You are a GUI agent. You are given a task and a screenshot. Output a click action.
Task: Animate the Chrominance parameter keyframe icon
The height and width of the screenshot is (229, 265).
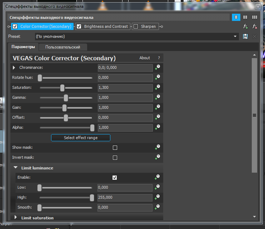coord(157,67)
